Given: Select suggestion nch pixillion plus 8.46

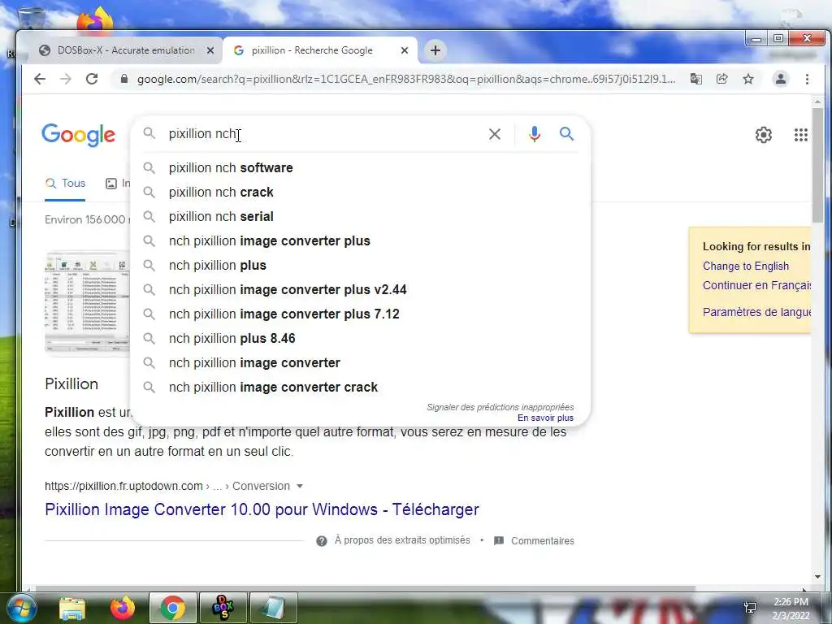Looking at the screenshot, I should click(x=360, y=339).
